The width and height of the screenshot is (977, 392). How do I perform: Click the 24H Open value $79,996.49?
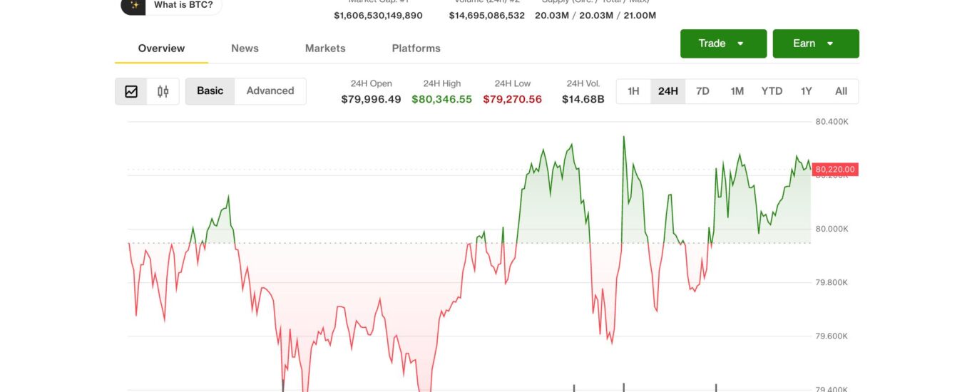[372, 100]
